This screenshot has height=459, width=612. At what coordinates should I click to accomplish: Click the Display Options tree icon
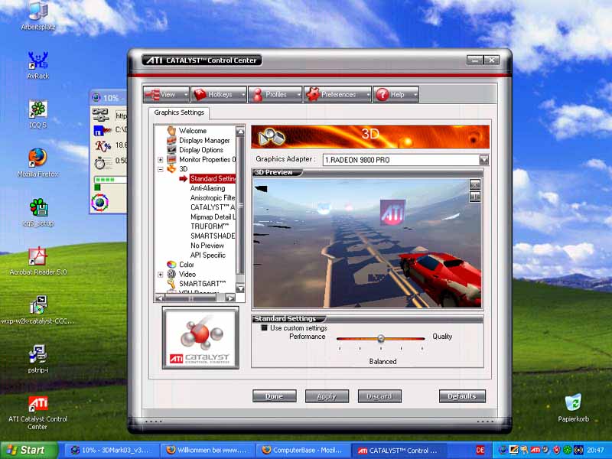point(171,149)
